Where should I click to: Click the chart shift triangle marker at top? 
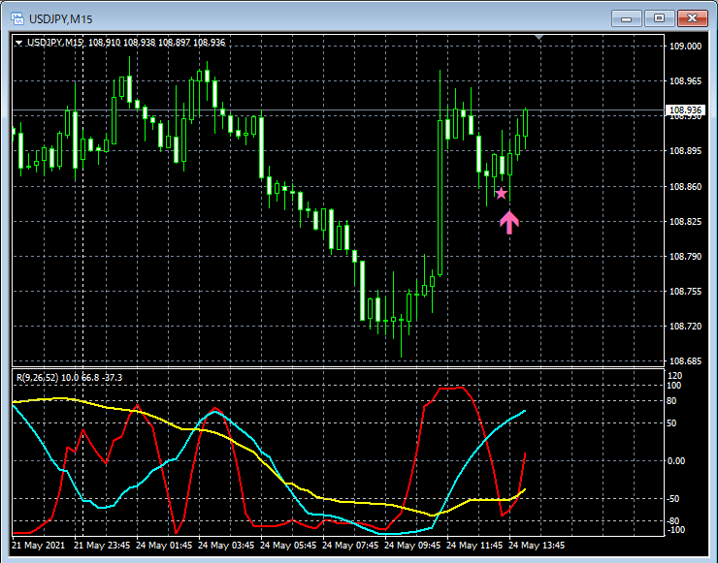[539, 37]
